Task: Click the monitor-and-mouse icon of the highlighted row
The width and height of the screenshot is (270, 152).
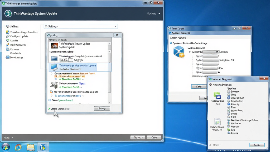Action: [54, 67]
